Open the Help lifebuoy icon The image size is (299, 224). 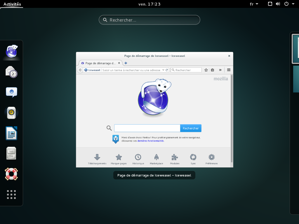12,174
